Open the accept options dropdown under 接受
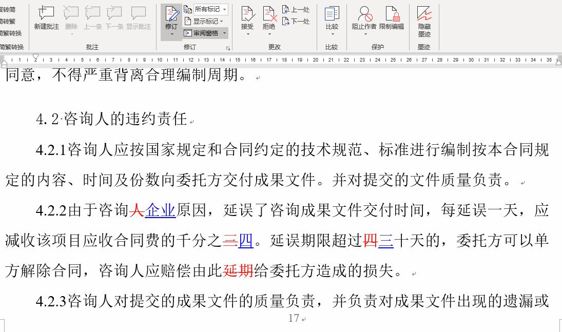Screen dimensions: 562x332 click(248, 33)
